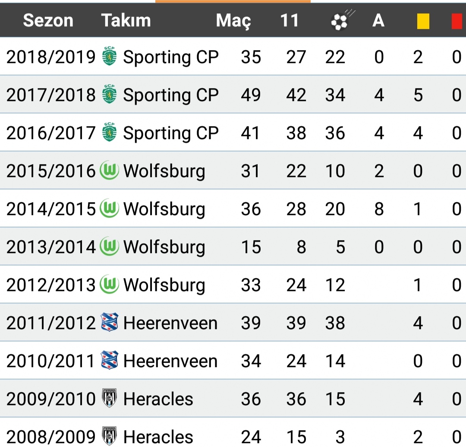Select the Sezon column header
Screen dimensions: 466x447
click(48, 21)
